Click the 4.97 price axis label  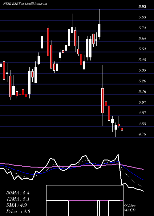click(142, 113)
